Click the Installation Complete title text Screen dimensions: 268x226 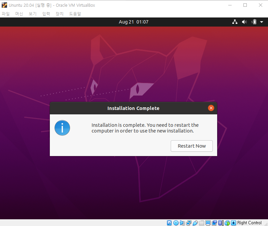pos(133,108)
